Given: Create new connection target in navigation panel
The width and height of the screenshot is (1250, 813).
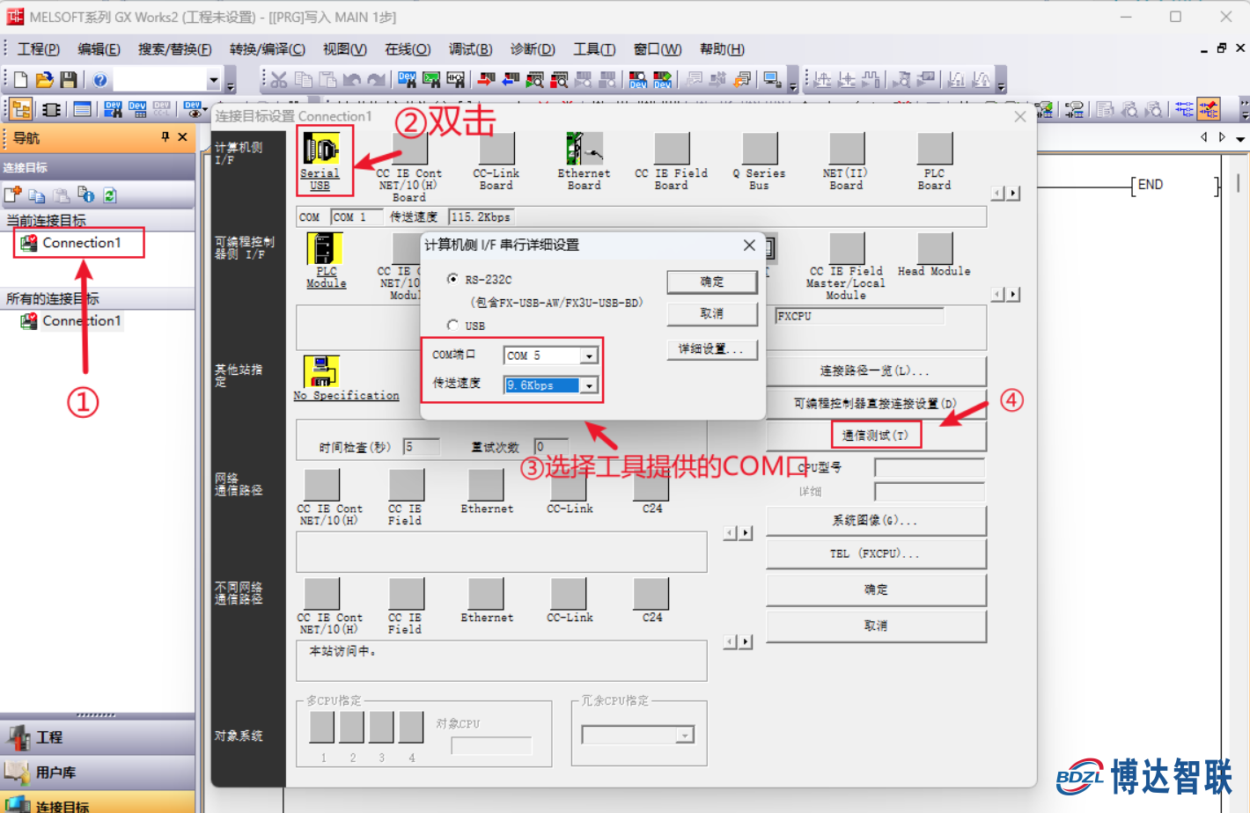Looking at the screenshot, I should [12, 195].
